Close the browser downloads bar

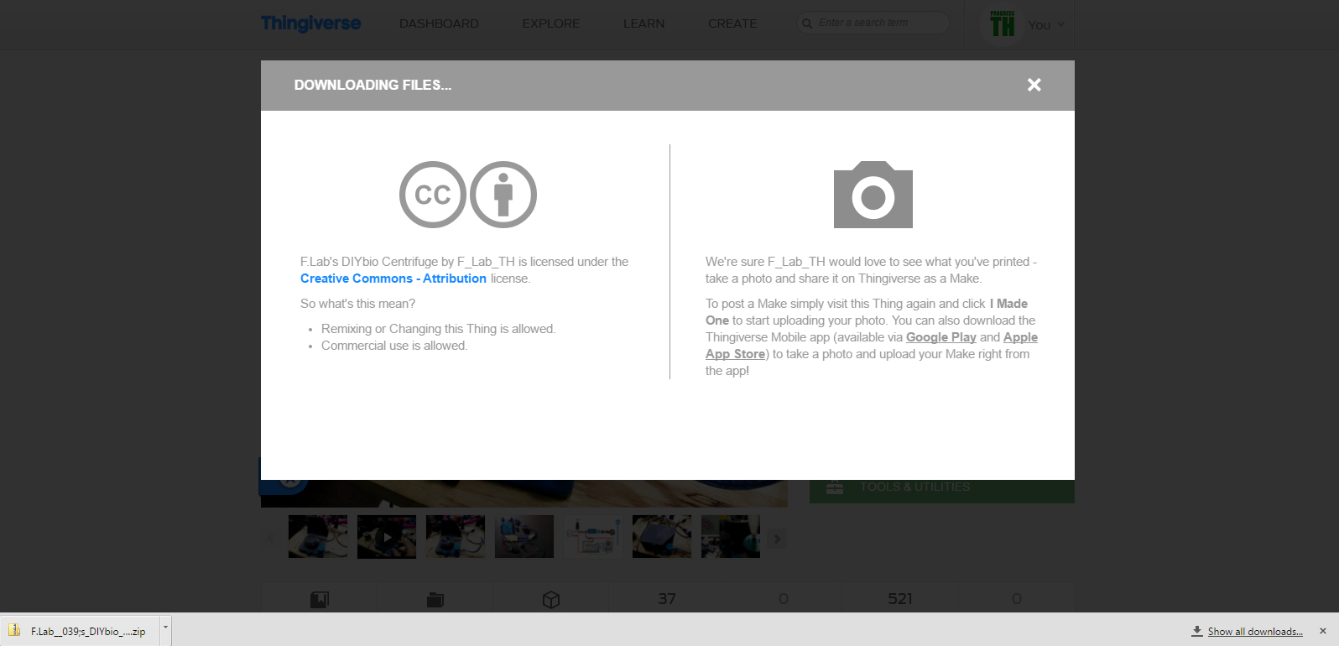pos(1323,631)
